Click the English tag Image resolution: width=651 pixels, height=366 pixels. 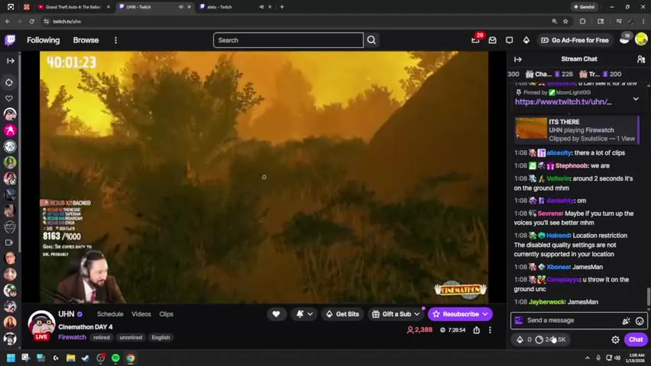click(160, 338)
